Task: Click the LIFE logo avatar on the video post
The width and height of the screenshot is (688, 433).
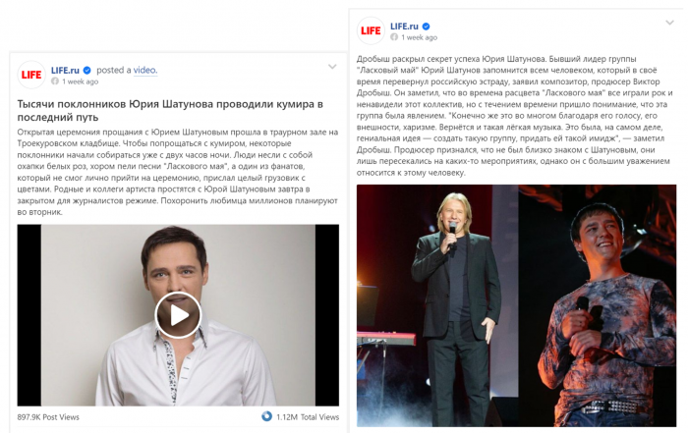Action: click(x=31, y=75)
